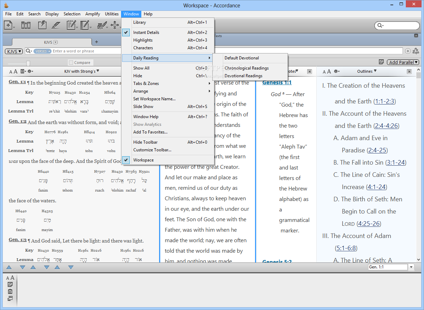Toggle the Compare checkbox
The image size is (424, 310).
click(71, 63)
